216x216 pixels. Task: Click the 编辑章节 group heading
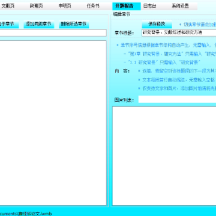tap(121, 14)
